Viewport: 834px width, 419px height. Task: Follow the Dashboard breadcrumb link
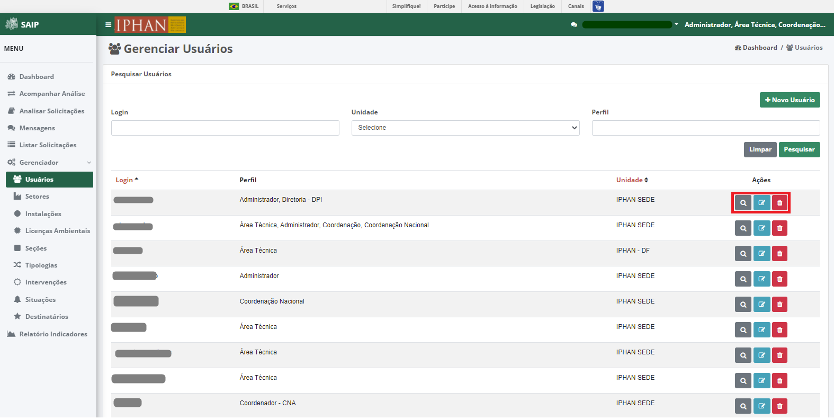click(756, 48)
